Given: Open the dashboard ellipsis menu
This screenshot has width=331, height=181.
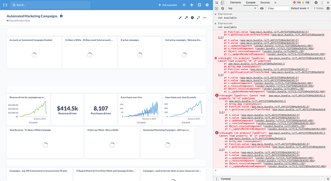Looking at the screenshot, I should pos(204,18).
